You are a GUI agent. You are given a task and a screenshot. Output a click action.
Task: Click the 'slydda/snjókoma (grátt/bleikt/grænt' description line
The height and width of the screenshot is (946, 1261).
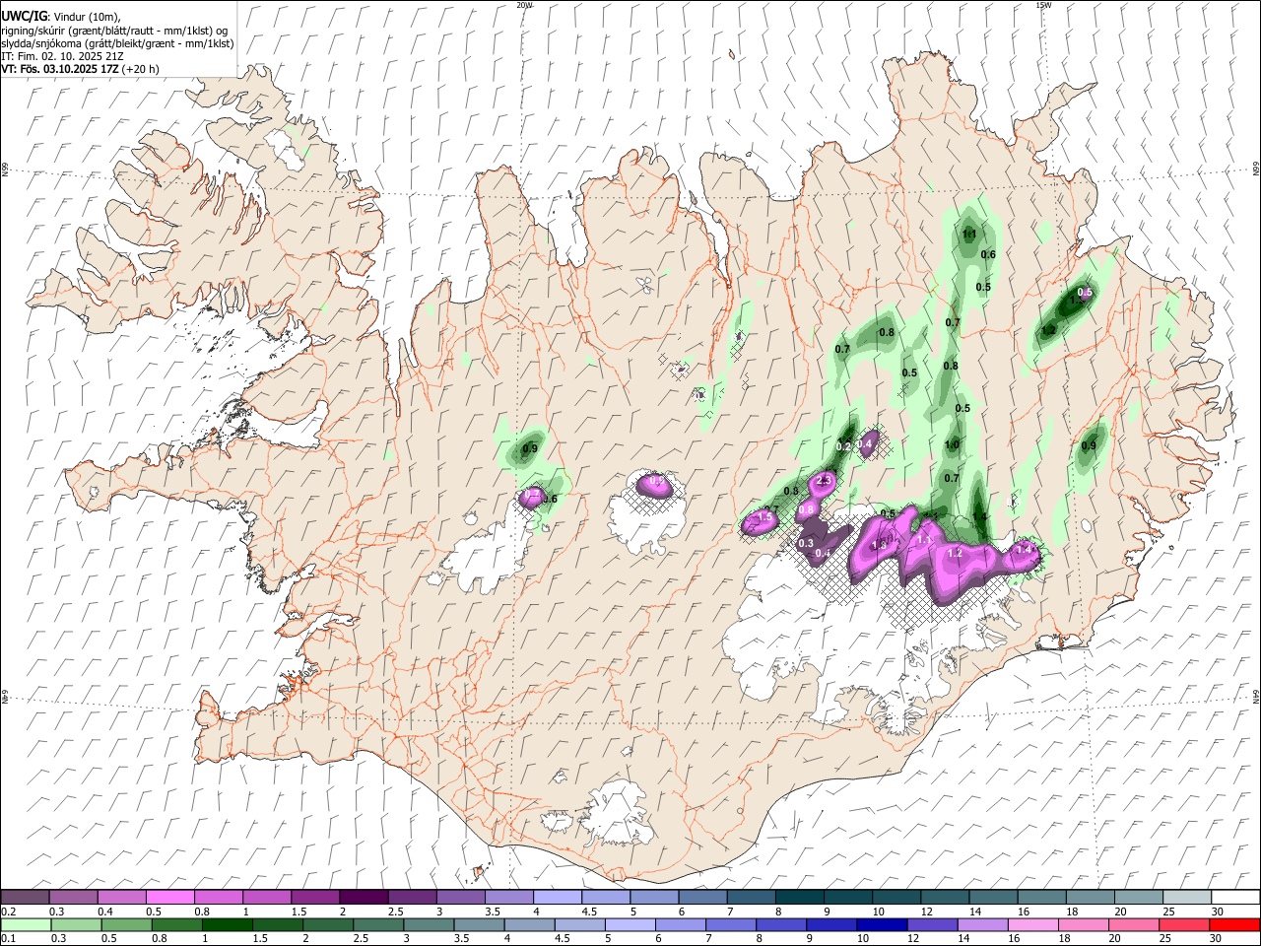[x=117, y=43]
